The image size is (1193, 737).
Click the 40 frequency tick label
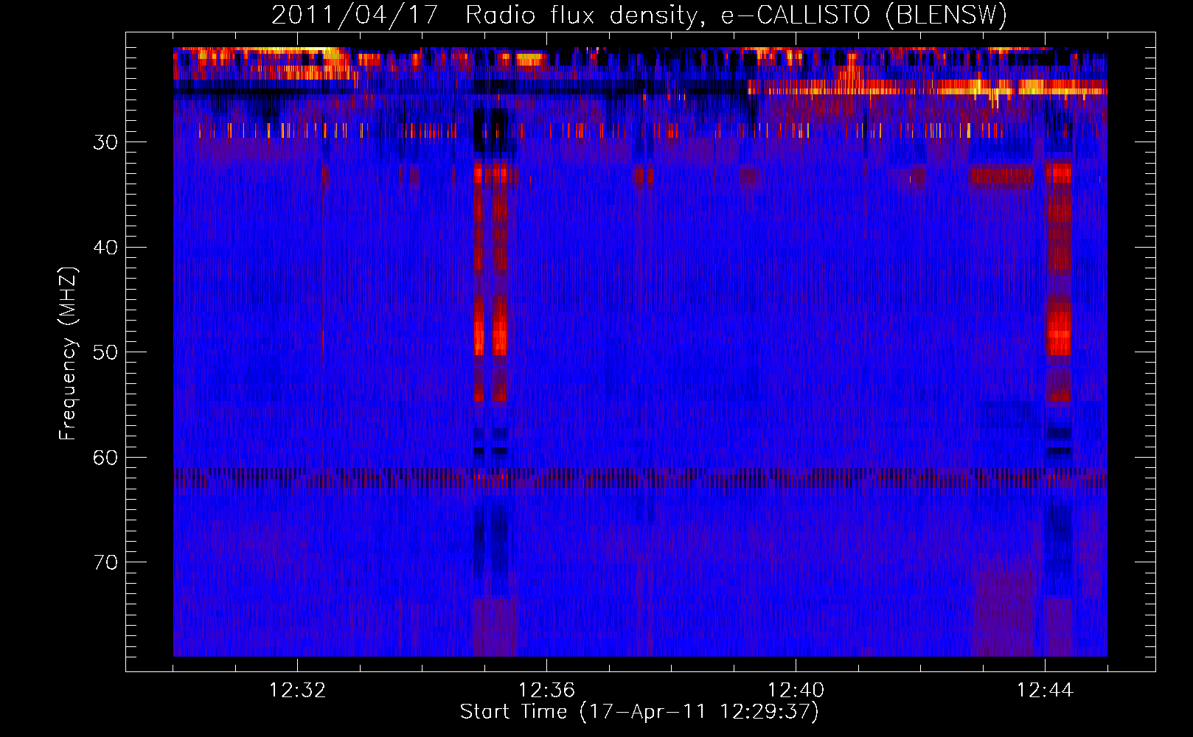[x=105, y=248]
